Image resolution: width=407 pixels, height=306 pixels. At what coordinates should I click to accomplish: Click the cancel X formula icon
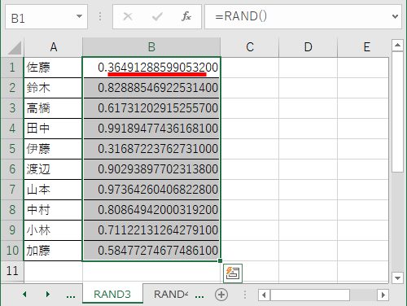click(128, 16)
